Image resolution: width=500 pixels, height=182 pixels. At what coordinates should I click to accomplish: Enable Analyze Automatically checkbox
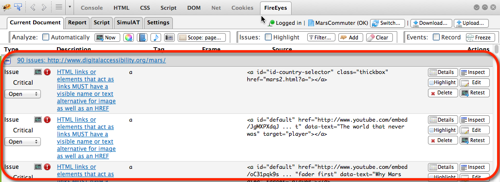tap(46, 37)
